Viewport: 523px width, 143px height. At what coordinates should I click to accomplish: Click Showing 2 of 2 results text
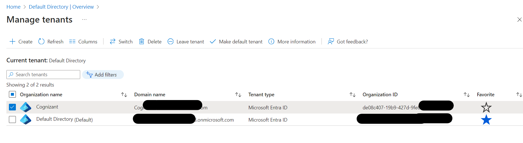(30, 85)
